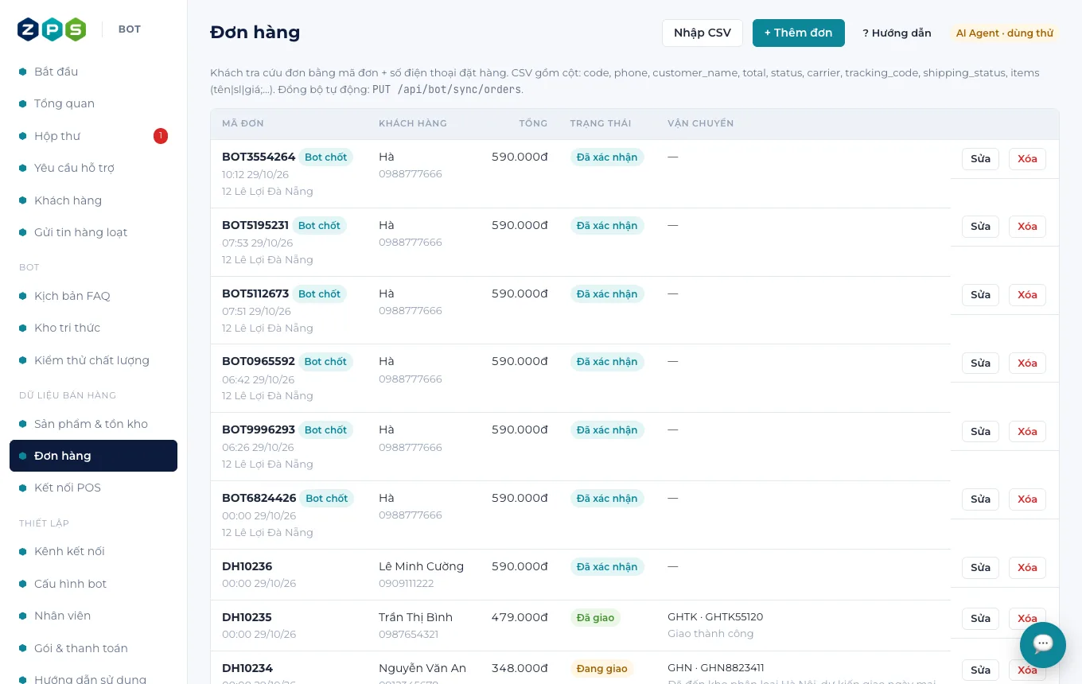Open the floating chat bubble icon
This screenshot has height=684, width=1082.
[1042, 644]
